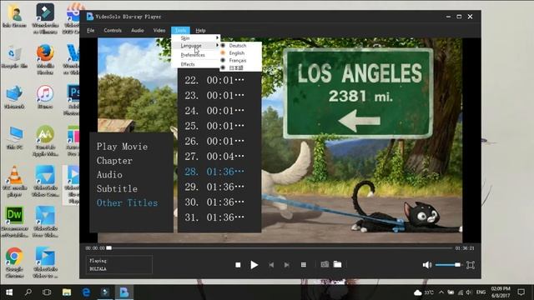Expand the Skin submenu
Viewport: 534px width, 300px height.
coord(196,38)
